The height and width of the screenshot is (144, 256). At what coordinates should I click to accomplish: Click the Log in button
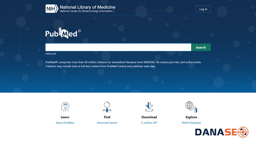(x=203, y=9)
